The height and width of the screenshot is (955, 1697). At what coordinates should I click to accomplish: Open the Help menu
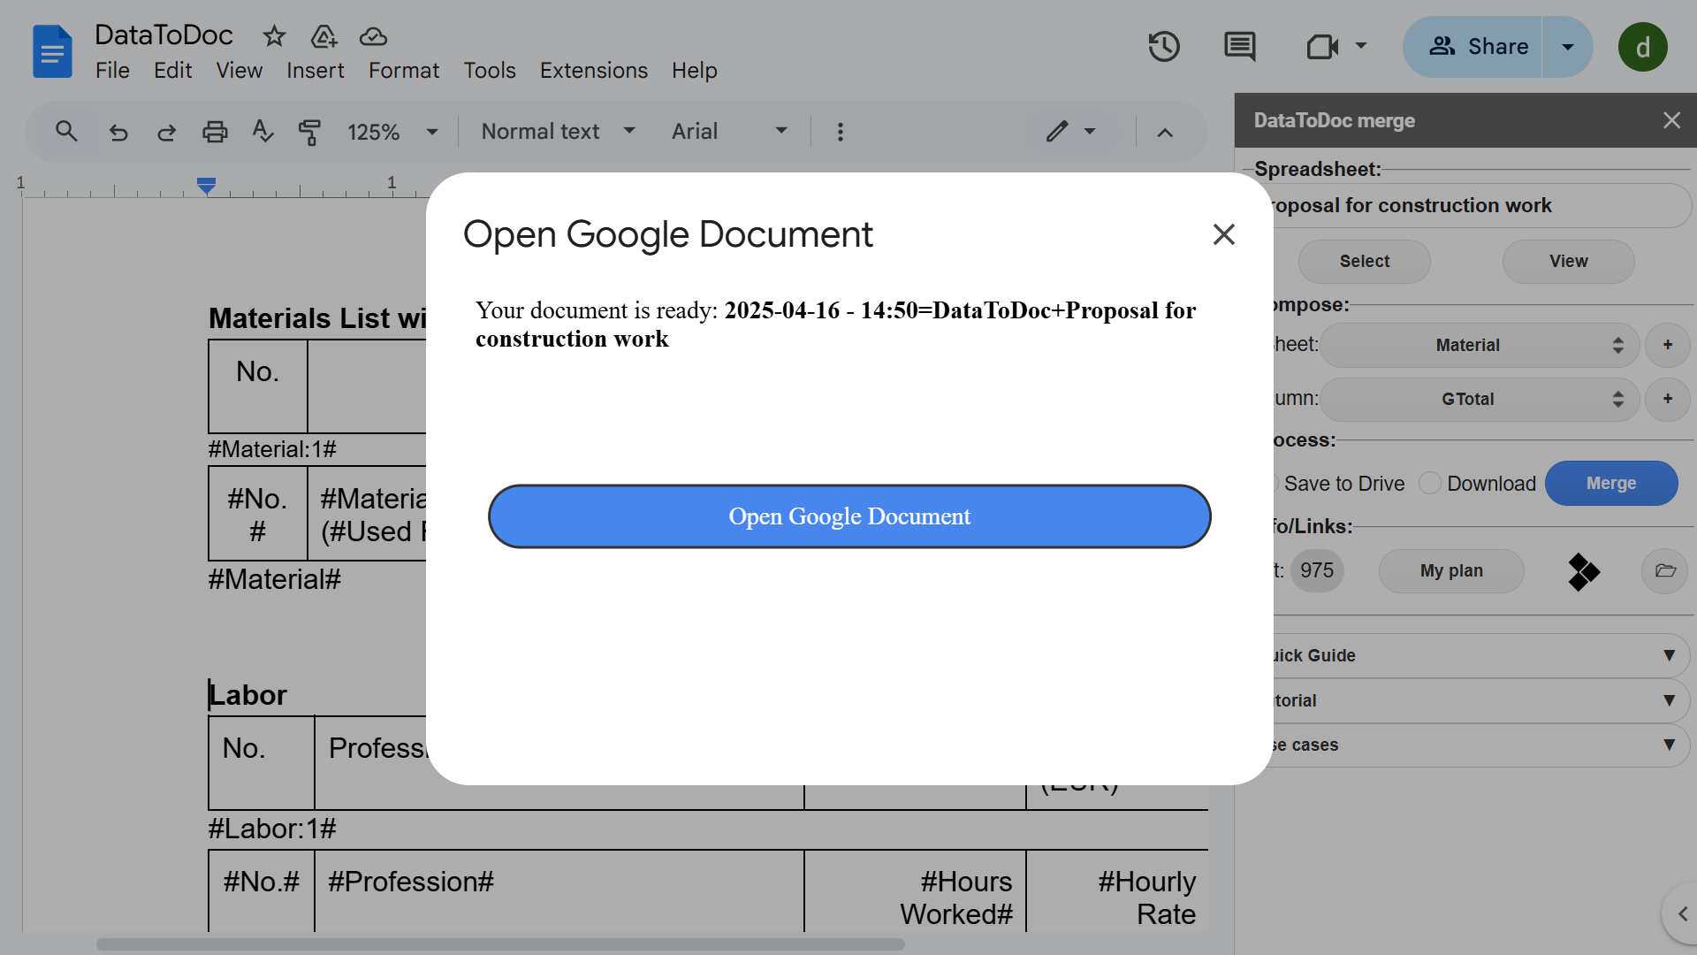694,71
